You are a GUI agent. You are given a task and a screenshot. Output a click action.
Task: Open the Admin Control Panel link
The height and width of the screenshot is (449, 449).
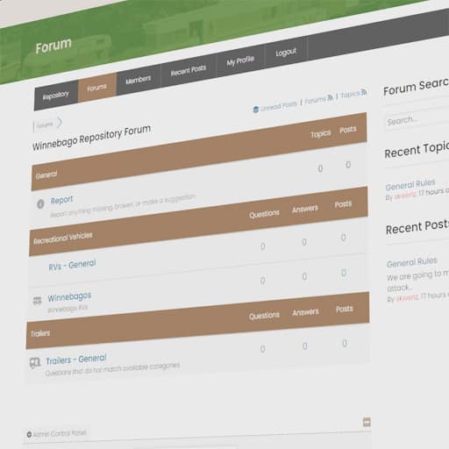(60, 433)
